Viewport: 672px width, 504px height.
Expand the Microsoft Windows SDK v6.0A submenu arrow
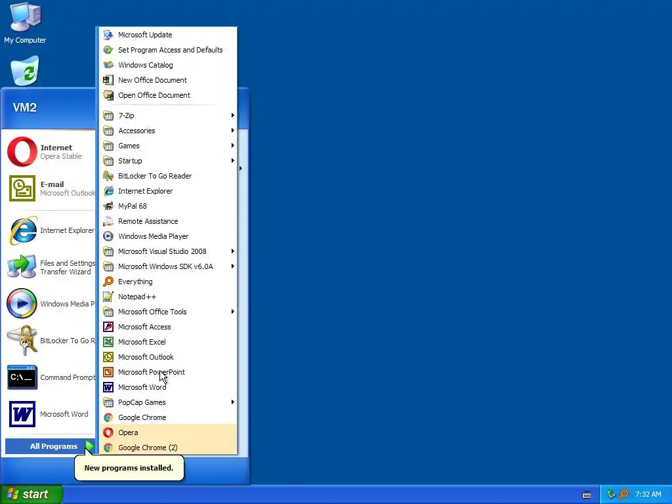(x=233, y=266)
